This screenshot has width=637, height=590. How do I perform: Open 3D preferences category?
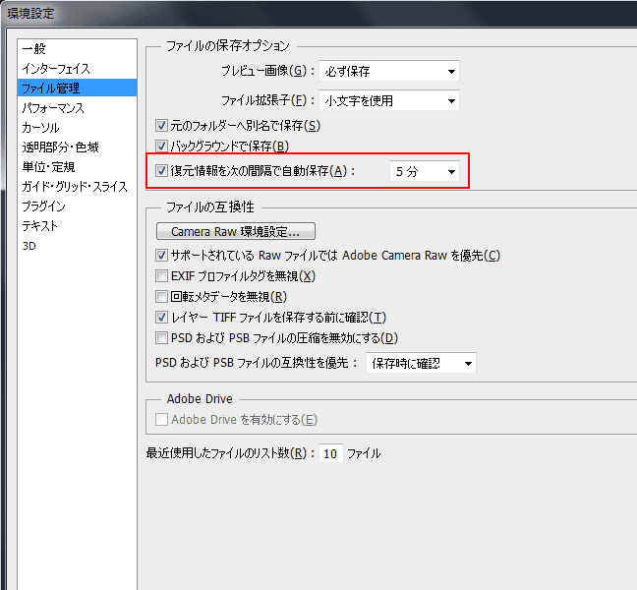tap(29, 246)
